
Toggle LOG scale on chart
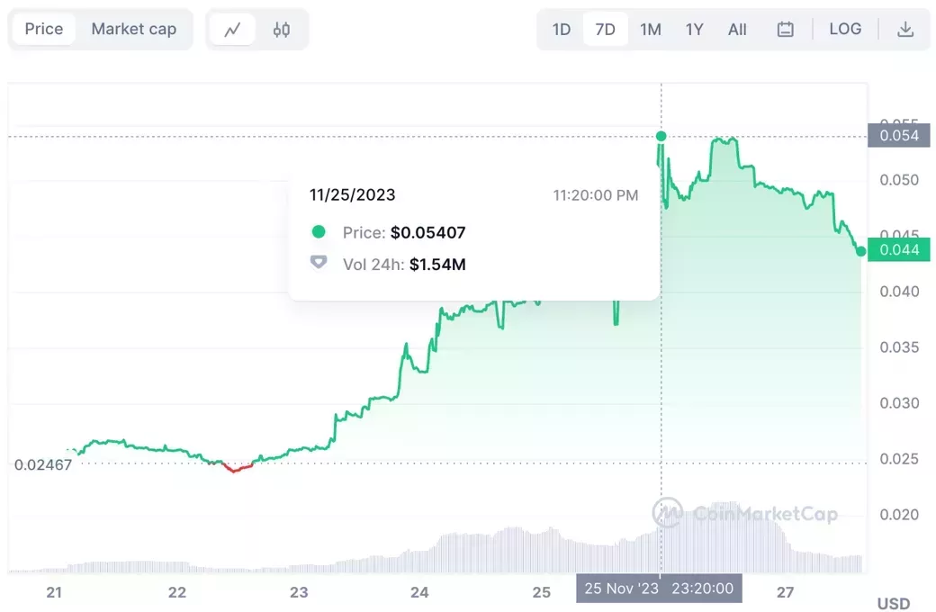(x=845, y=30)
